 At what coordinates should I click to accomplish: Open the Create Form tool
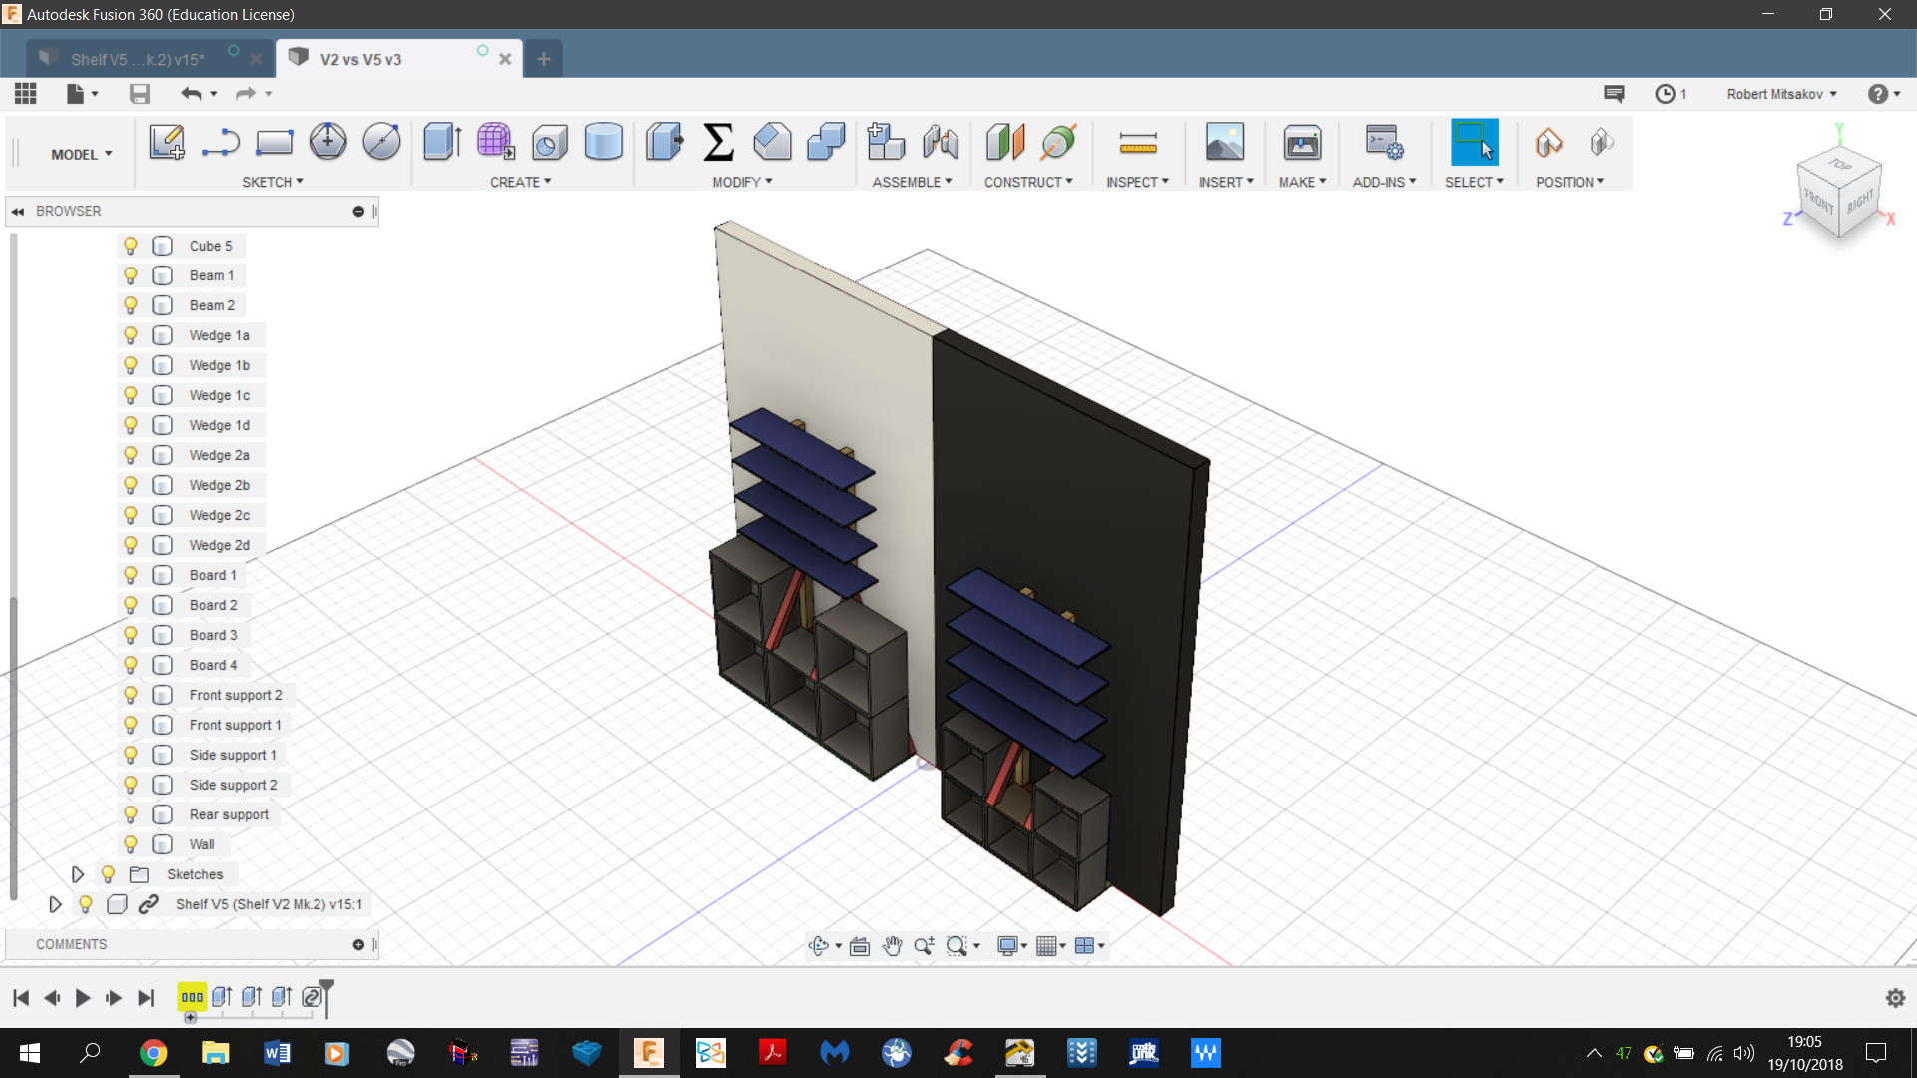(496, 143)
